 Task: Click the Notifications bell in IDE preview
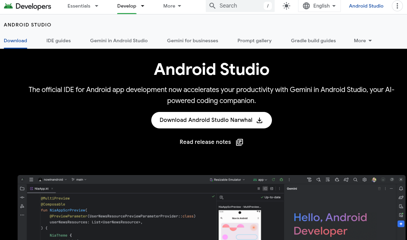401,188
